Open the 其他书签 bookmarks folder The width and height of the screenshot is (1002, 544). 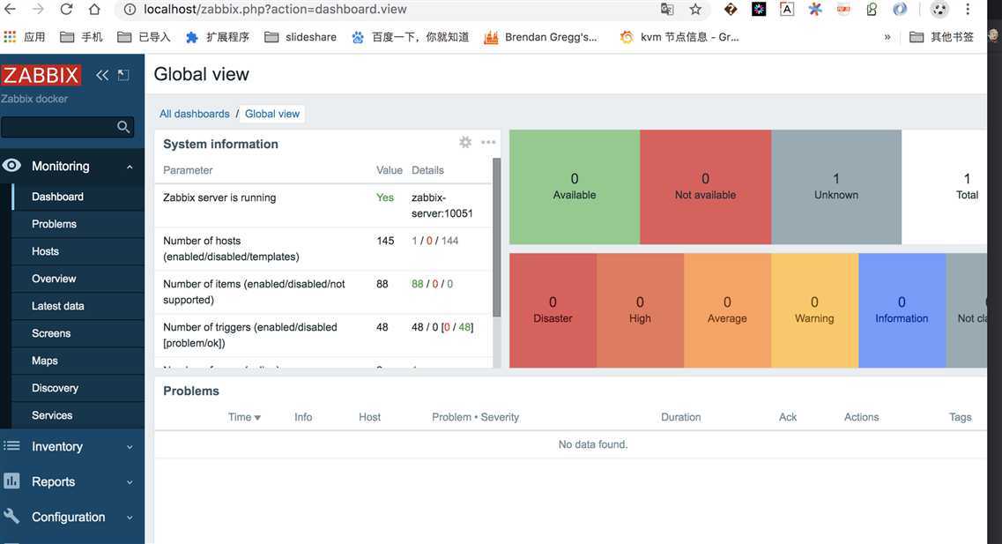942,37
